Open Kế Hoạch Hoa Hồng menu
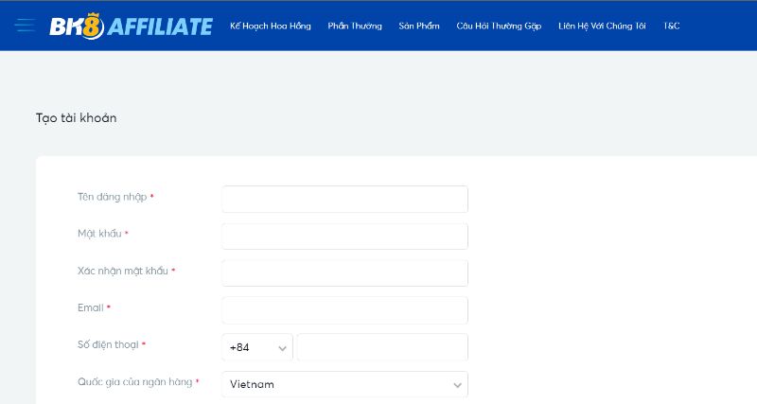 (271, 26)
